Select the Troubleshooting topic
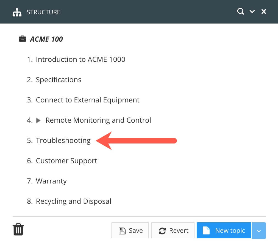The image size is (278, 247). [x=63, y=140]
